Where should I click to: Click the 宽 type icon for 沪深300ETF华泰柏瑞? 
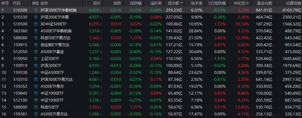(x=35, y=10)
